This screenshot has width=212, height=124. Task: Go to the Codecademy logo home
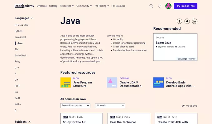[x=24, y=6]
